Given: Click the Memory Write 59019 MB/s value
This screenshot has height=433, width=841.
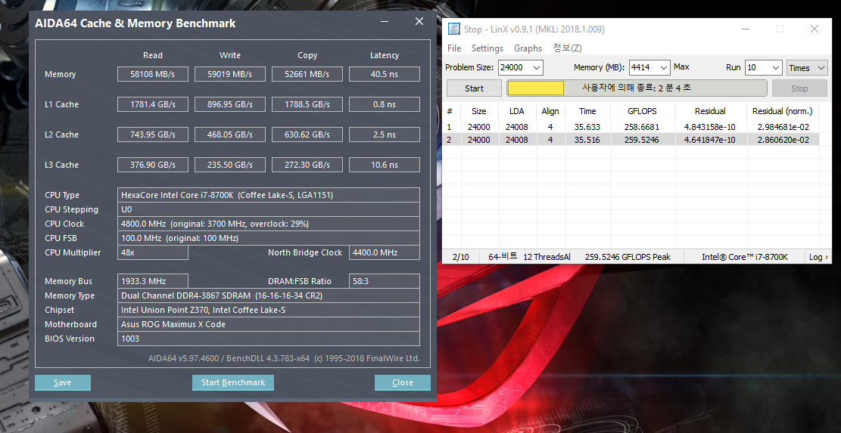Looking at the screenshot, I should pos(230,74).
